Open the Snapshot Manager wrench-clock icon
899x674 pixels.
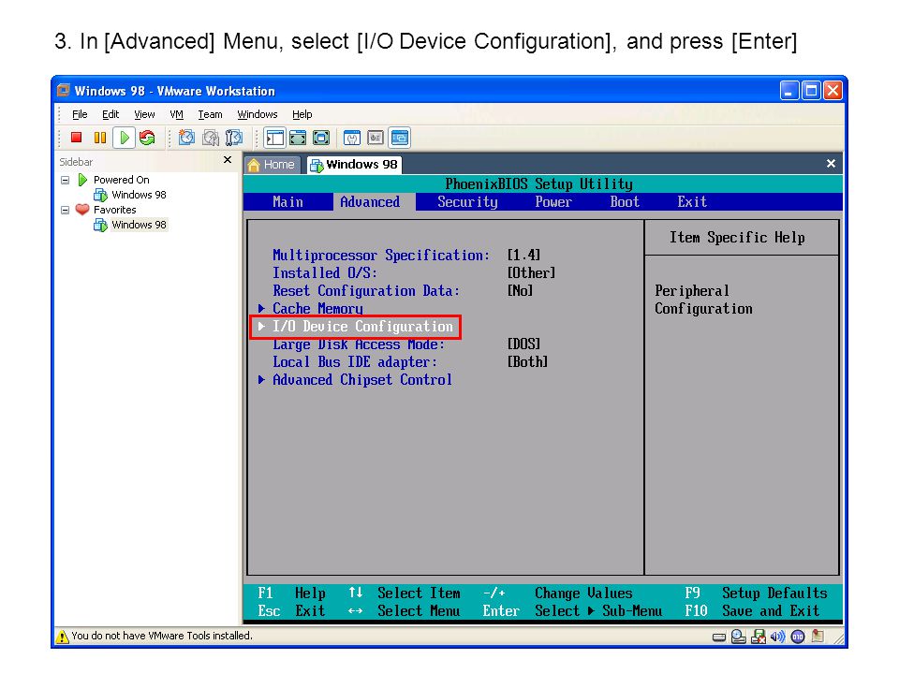tap(234, 138)
